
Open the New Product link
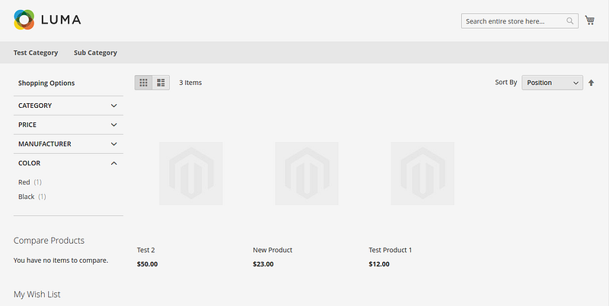(x=273, y=250)
